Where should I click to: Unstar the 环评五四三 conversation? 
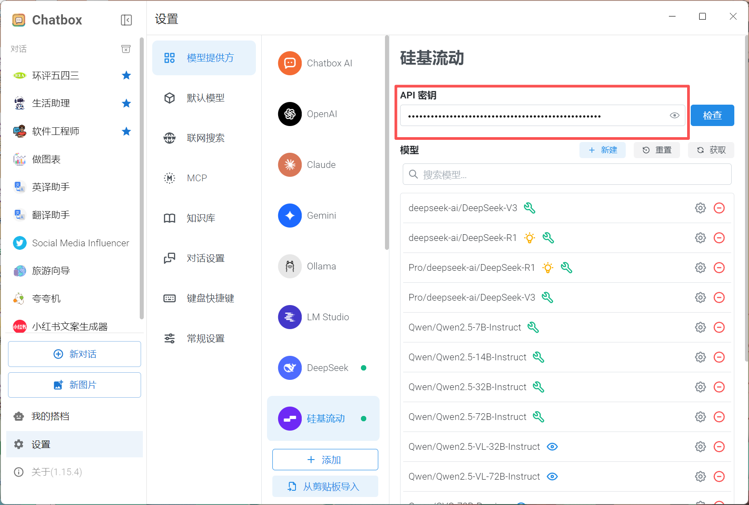pyautogui.click(x=126, y=76)
